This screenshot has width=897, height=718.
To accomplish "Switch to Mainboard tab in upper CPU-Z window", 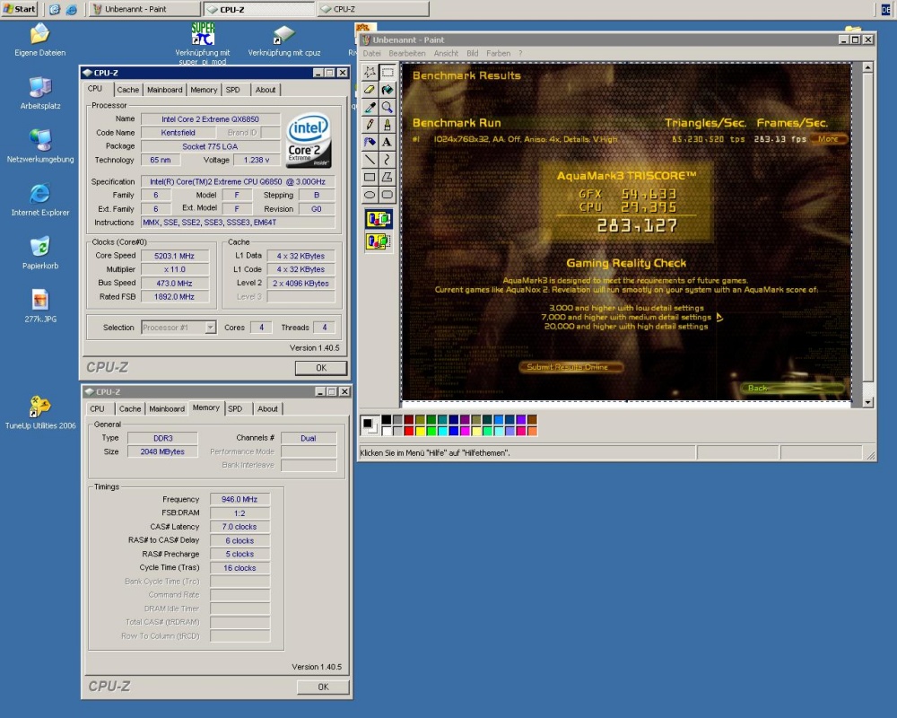I will click(165, 90).
